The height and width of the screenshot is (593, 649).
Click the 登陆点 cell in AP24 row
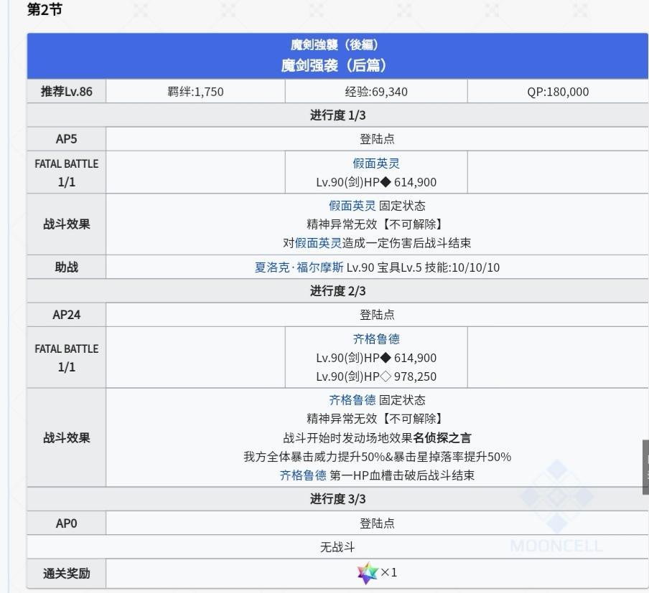point(377,315)
